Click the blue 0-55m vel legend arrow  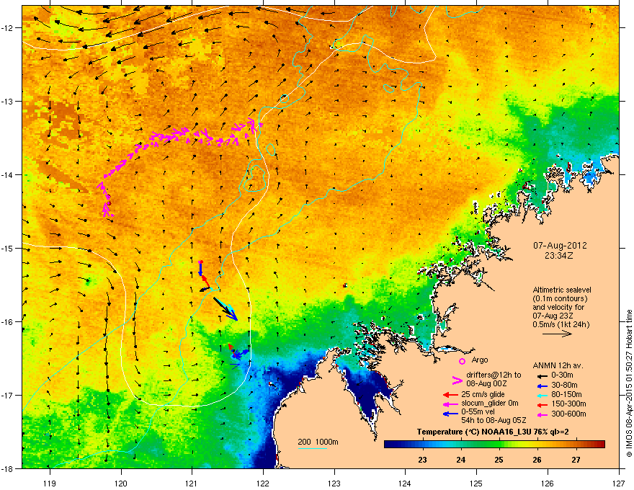pyautogui.click(x=450, y=414)
